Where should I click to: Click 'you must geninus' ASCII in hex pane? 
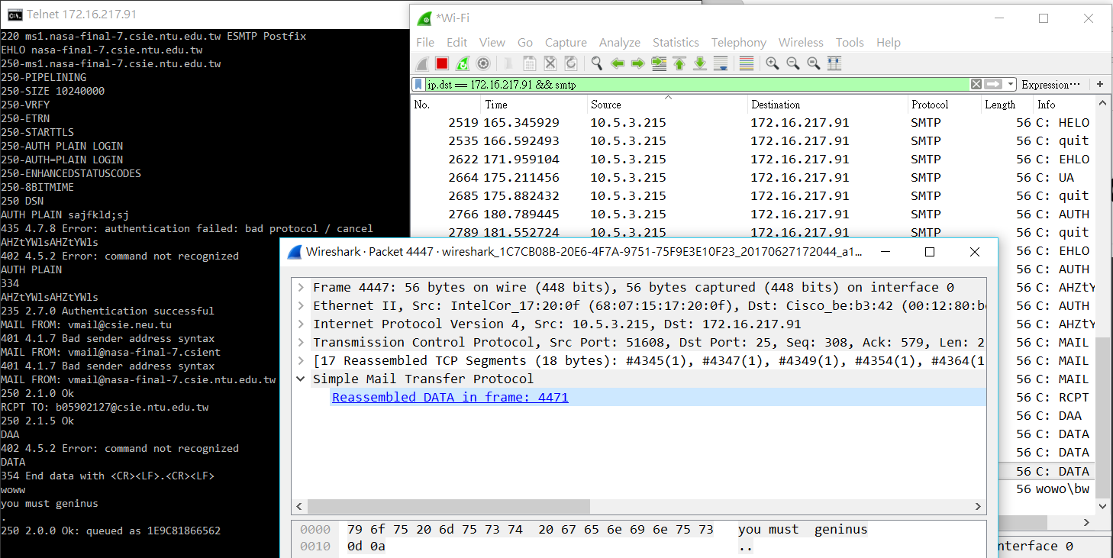click(802, 529)
